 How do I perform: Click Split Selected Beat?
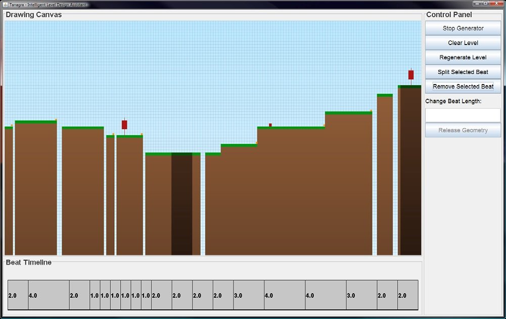click(463, 72)
